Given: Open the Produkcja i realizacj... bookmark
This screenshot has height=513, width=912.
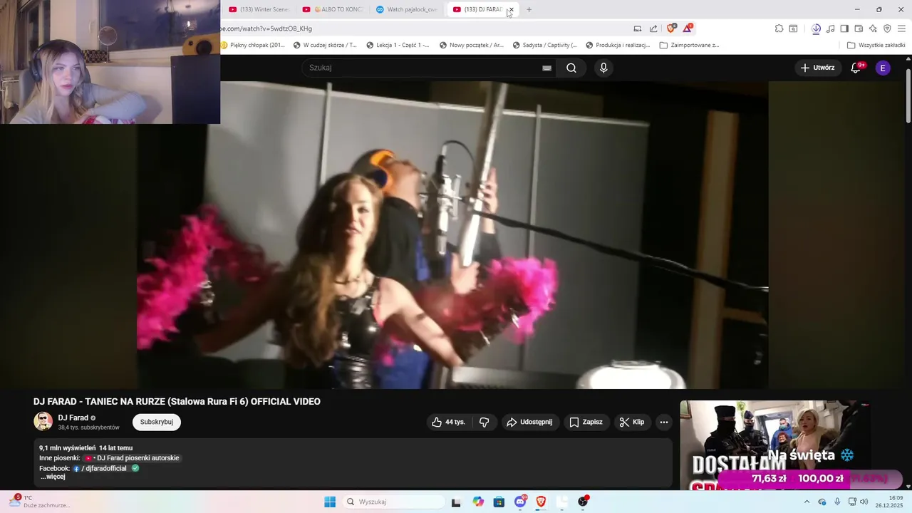Looking at the screenshot, I should tap(618, 45).
